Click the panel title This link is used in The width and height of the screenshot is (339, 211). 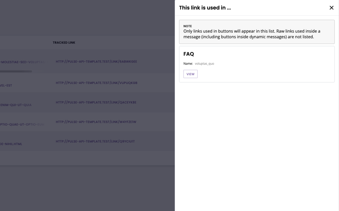tap(205, 8)
